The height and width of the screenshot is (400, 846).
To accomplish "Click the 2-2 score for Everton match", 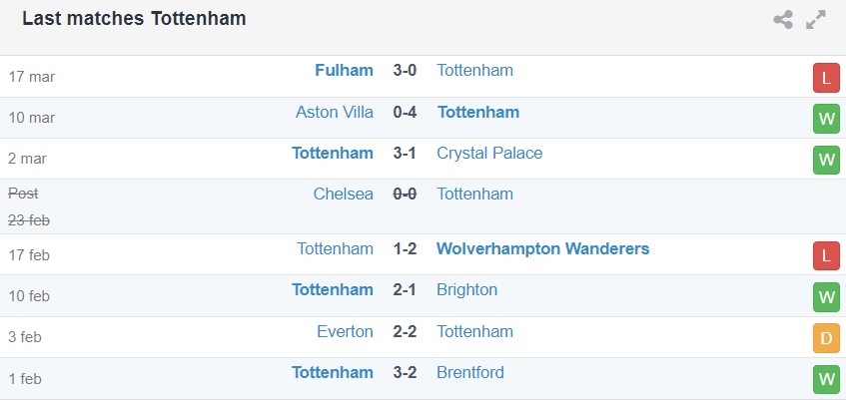I will click(x=405, y=331).
